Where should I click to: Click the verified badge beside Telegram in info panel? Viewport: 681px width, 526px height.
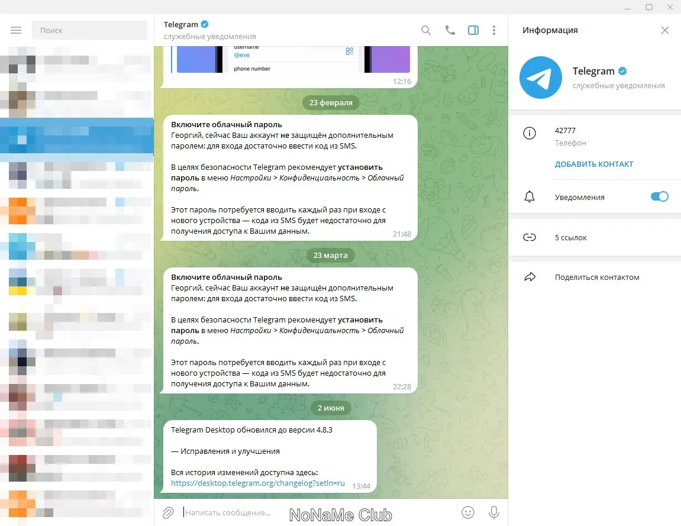click(622, 71)
